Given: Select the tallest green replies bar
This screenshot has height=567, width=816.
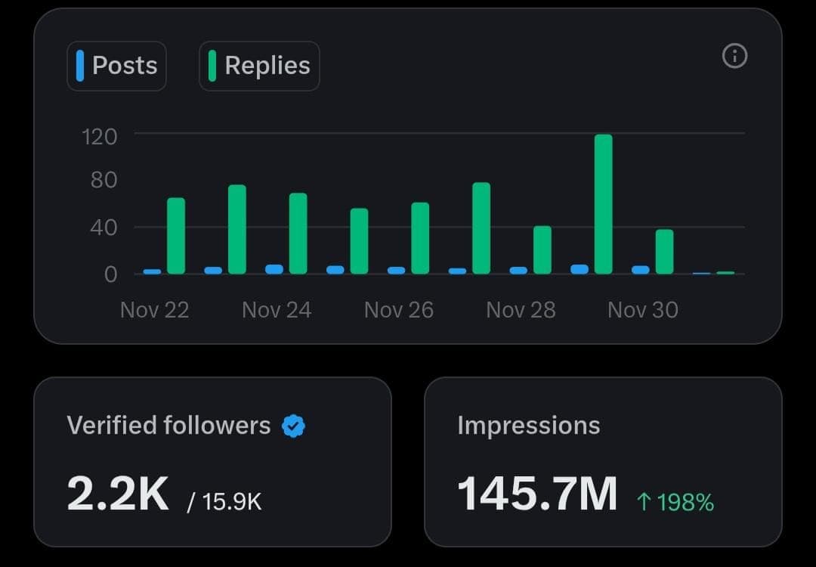Looking at the screenshot, I should click(603, 204).
